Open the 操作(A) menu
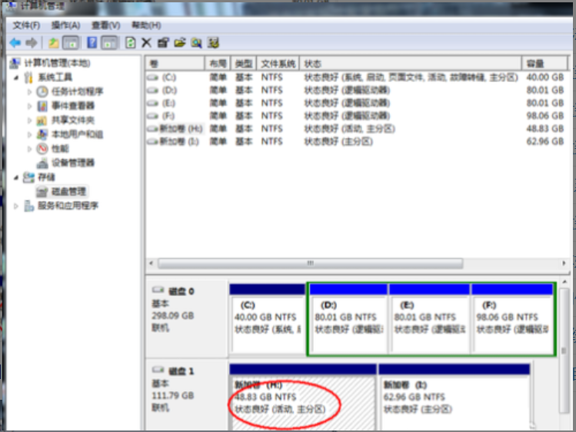The width and height of the screenshot is (576, 432). (x=65, y=25)
